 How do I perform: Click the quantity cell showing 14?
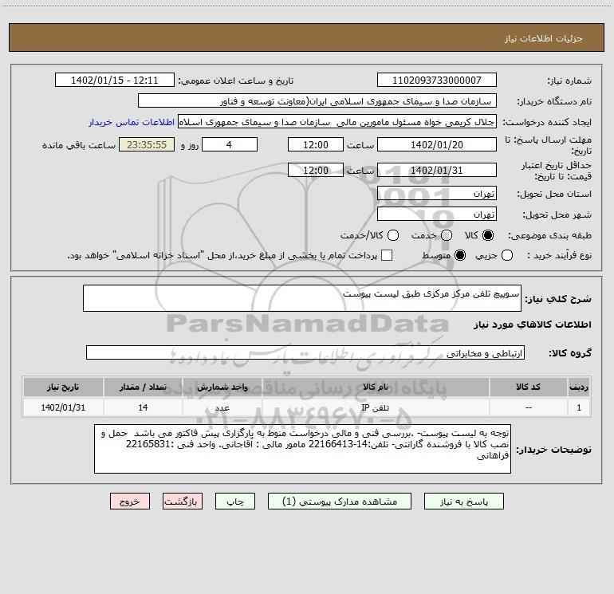[143, 407]
